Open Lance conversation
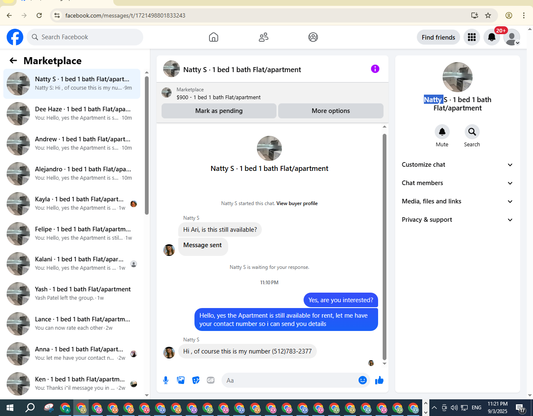Screen dimensions: 533x416 [72, 324]
